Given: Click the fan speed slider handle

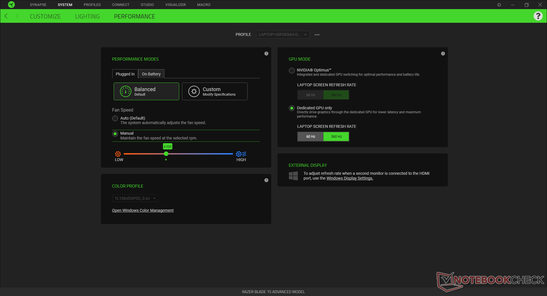Looking at the screenshot, I should [x=166, y=154].
